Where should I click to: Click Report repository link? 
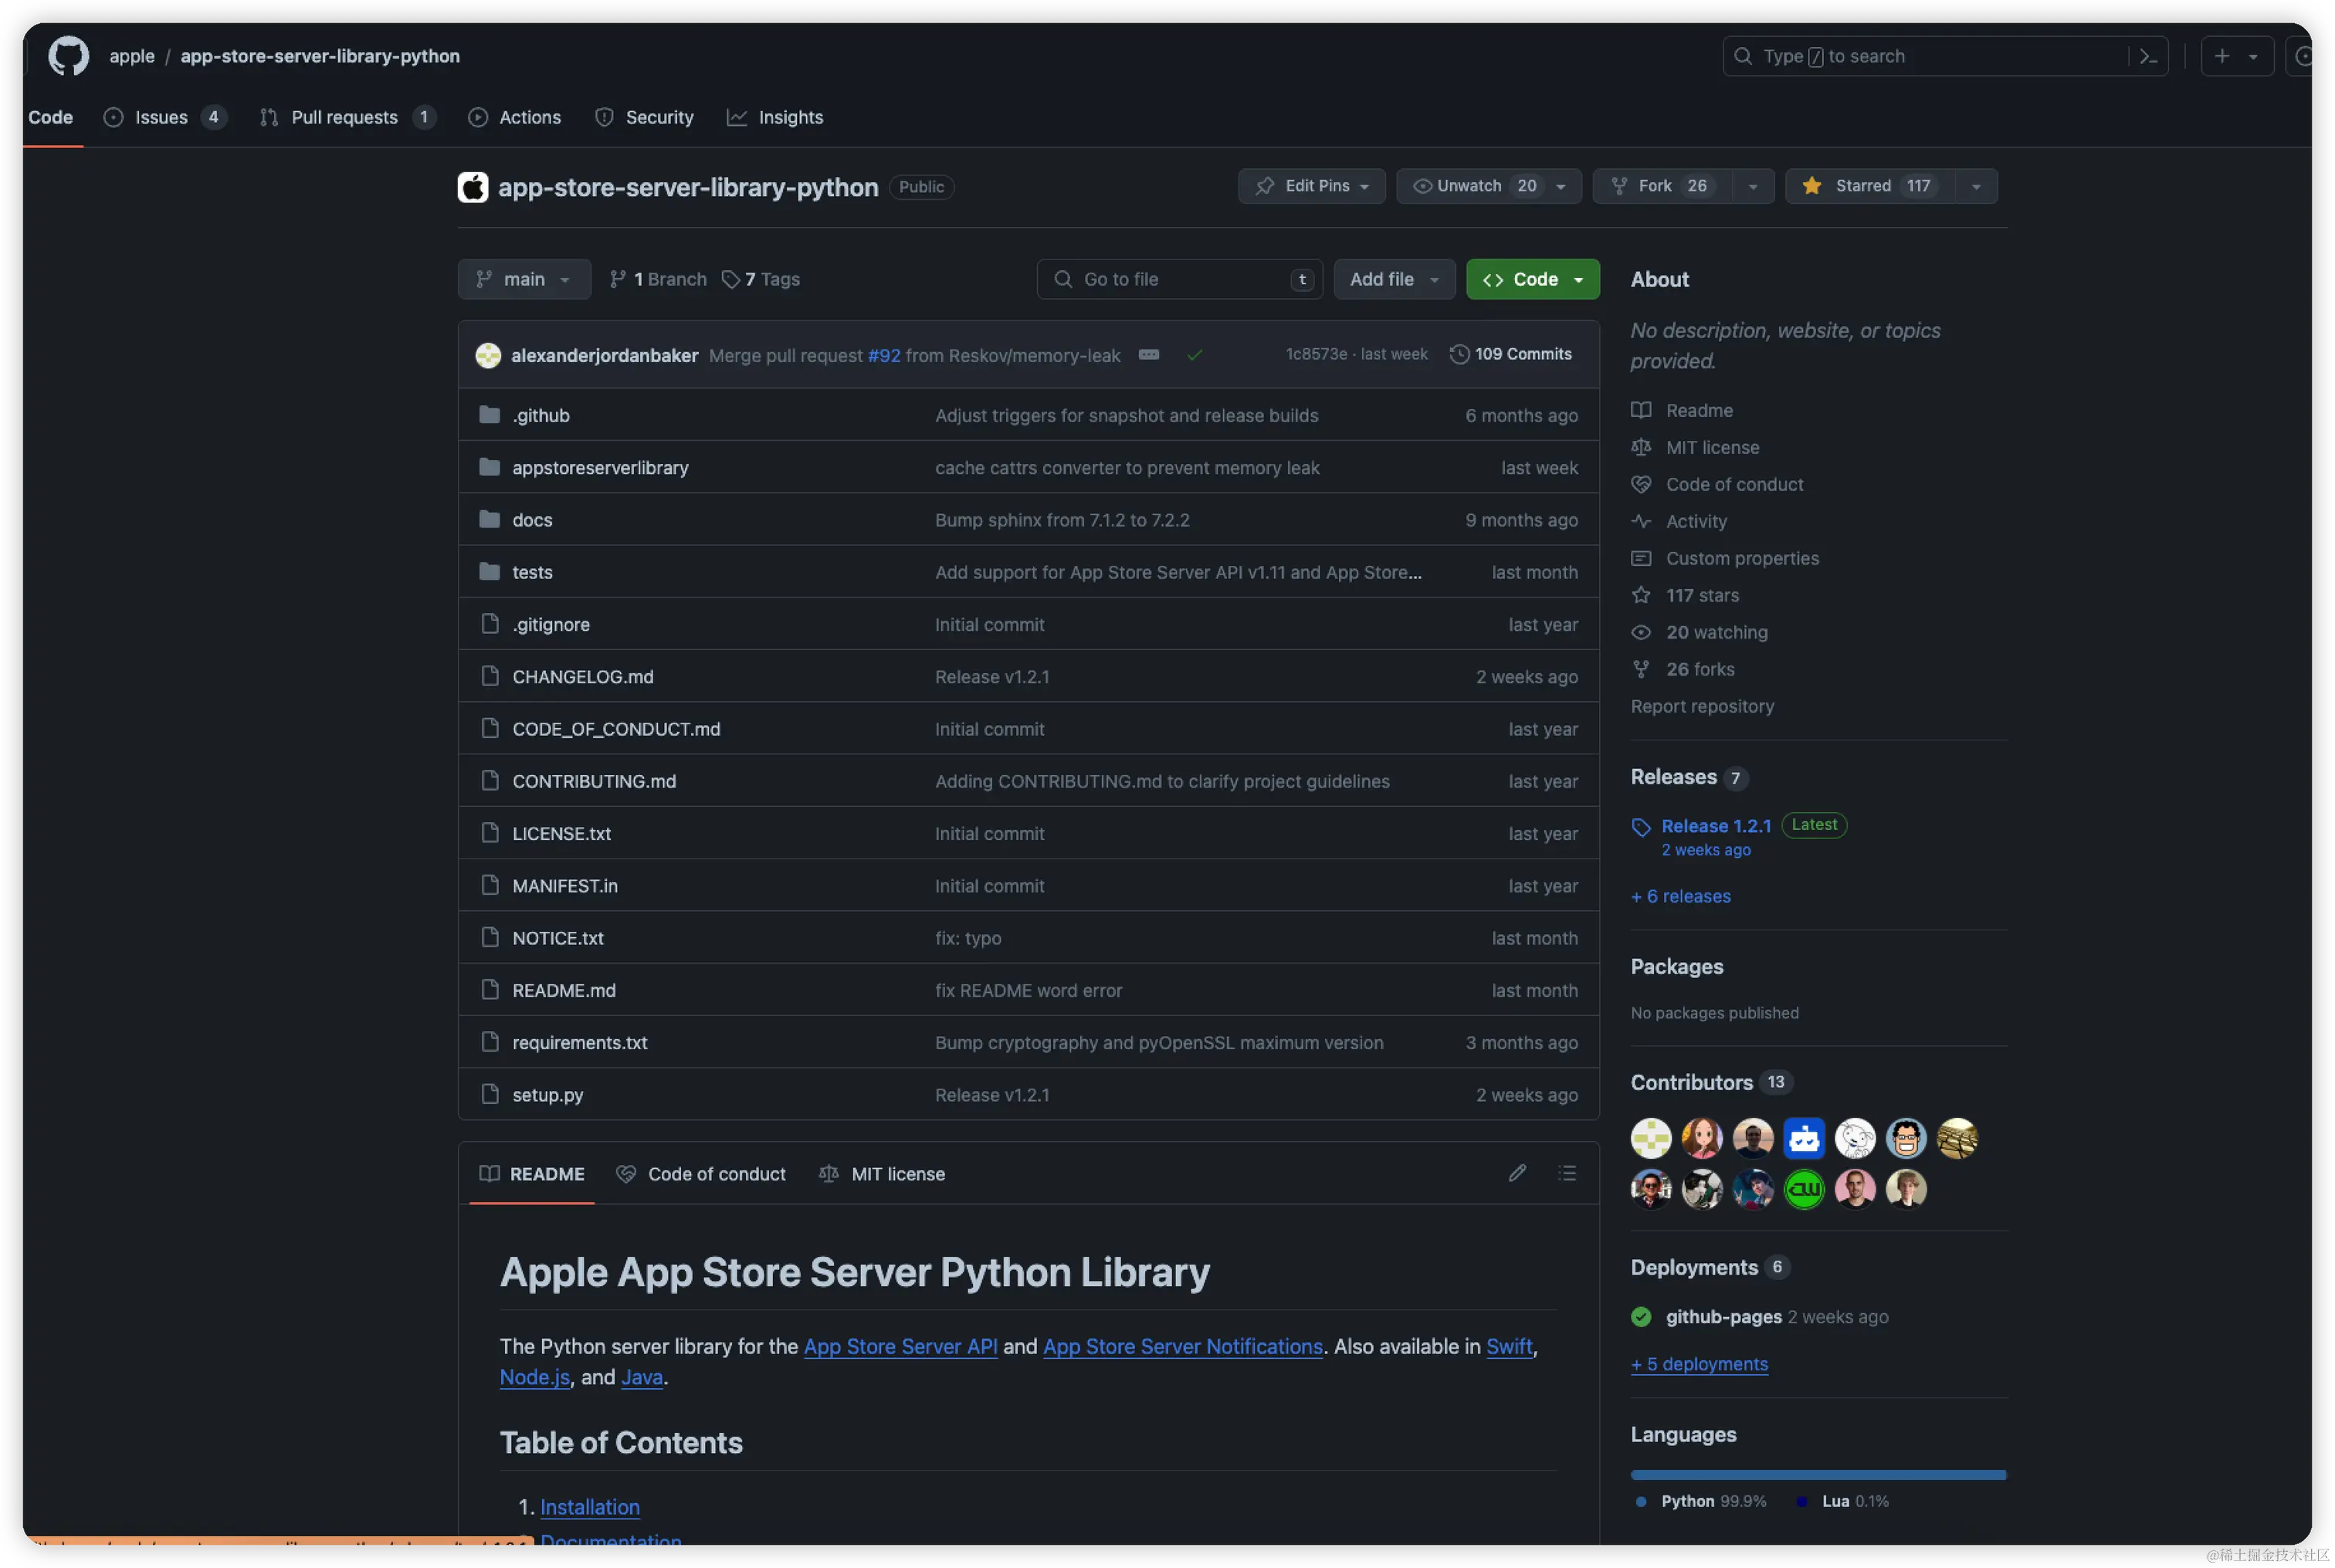[1702, 706]
